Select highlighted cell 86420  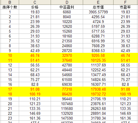67,94
